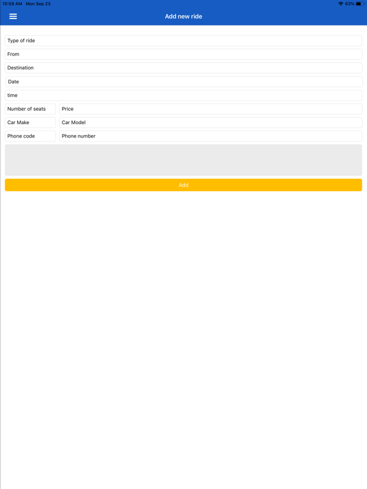Tap the Add new ride title

click(183, 16)
